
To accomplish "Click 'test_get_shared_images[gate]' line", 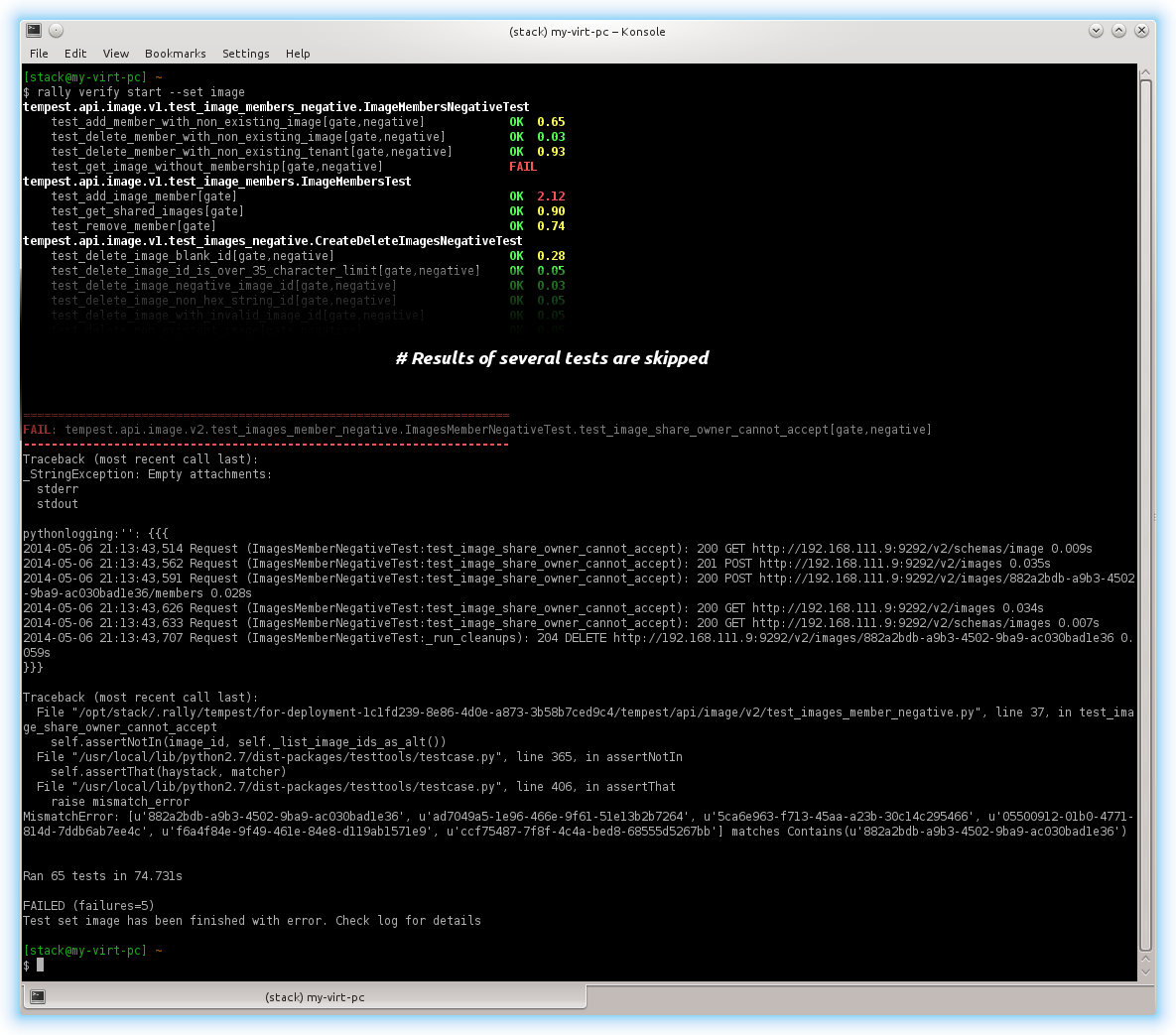I will (x=147, y=211).
